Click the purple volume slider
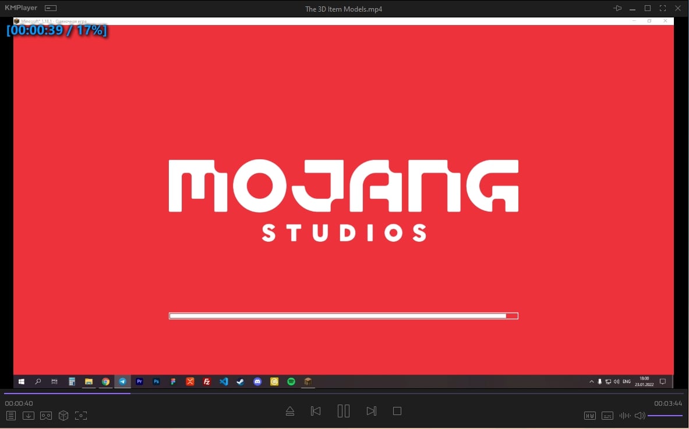Screen dimensions: 689x429 click(x=665, y=416)
